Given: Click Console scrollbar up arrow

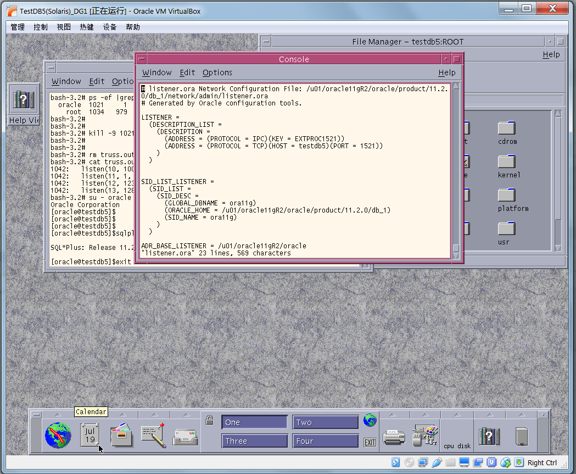Looking at the screenshot, I should coord(456,86).
